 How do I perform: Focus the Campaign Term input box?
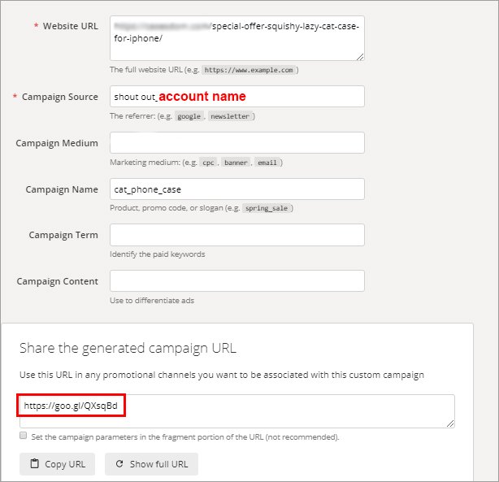[236, 235]
